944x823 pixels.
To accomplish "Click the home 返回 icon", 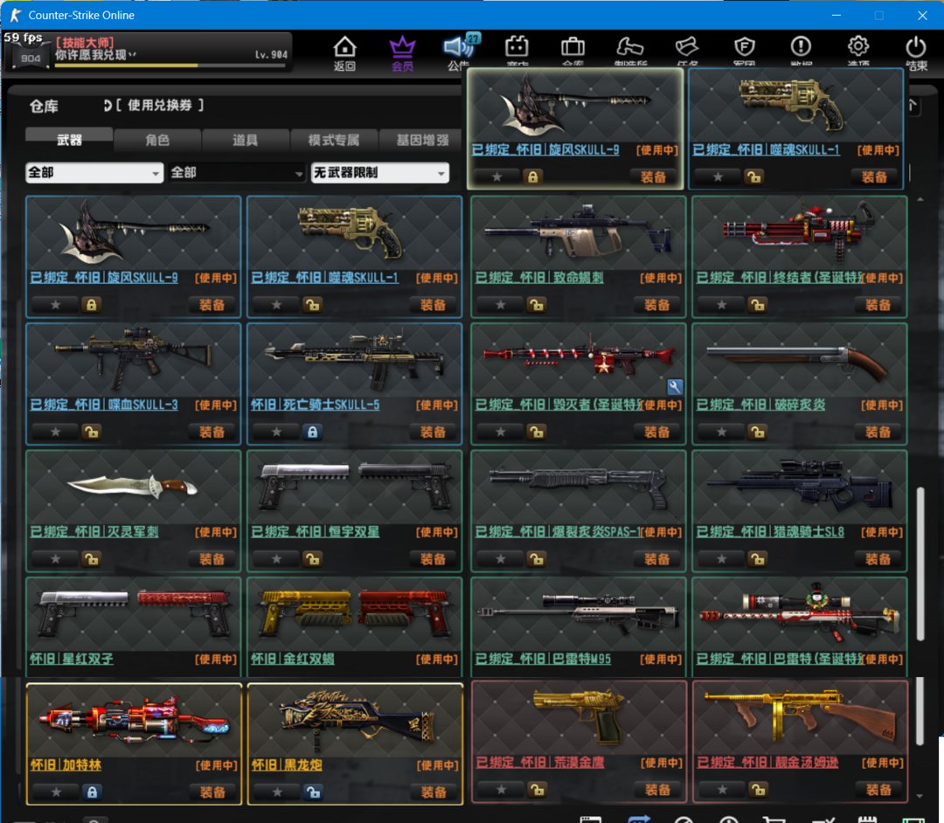I will click(345, 47).
